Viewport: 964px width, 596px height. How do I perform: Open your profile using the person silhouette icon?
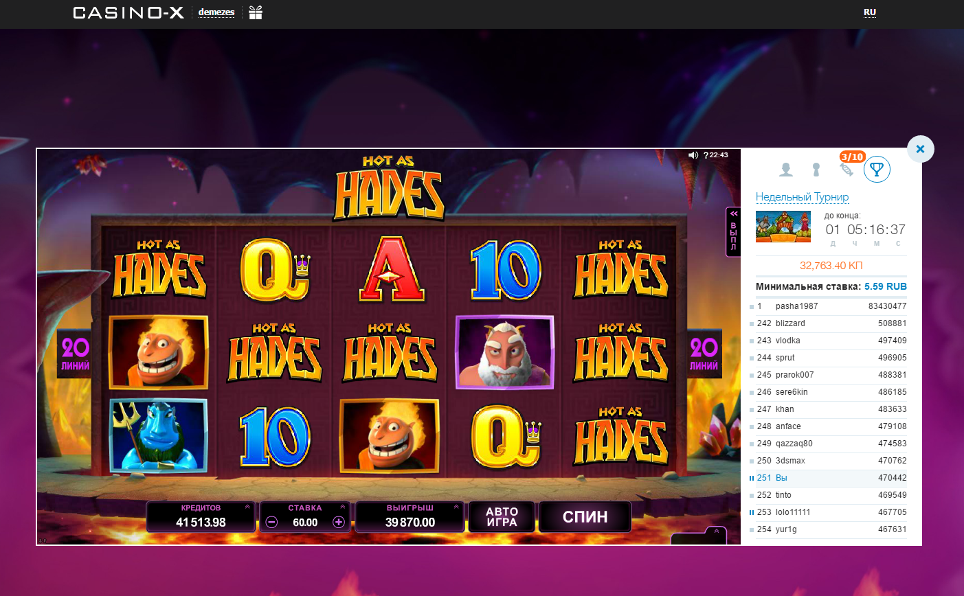click(785, 170)
